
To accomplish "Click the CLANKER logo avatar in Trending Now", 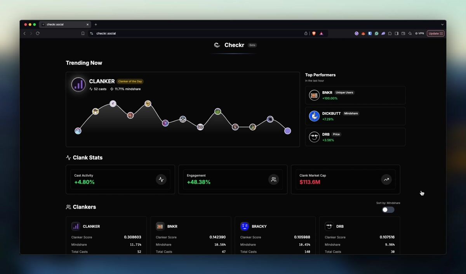I will pyautogui.click(x=78, y=84).
